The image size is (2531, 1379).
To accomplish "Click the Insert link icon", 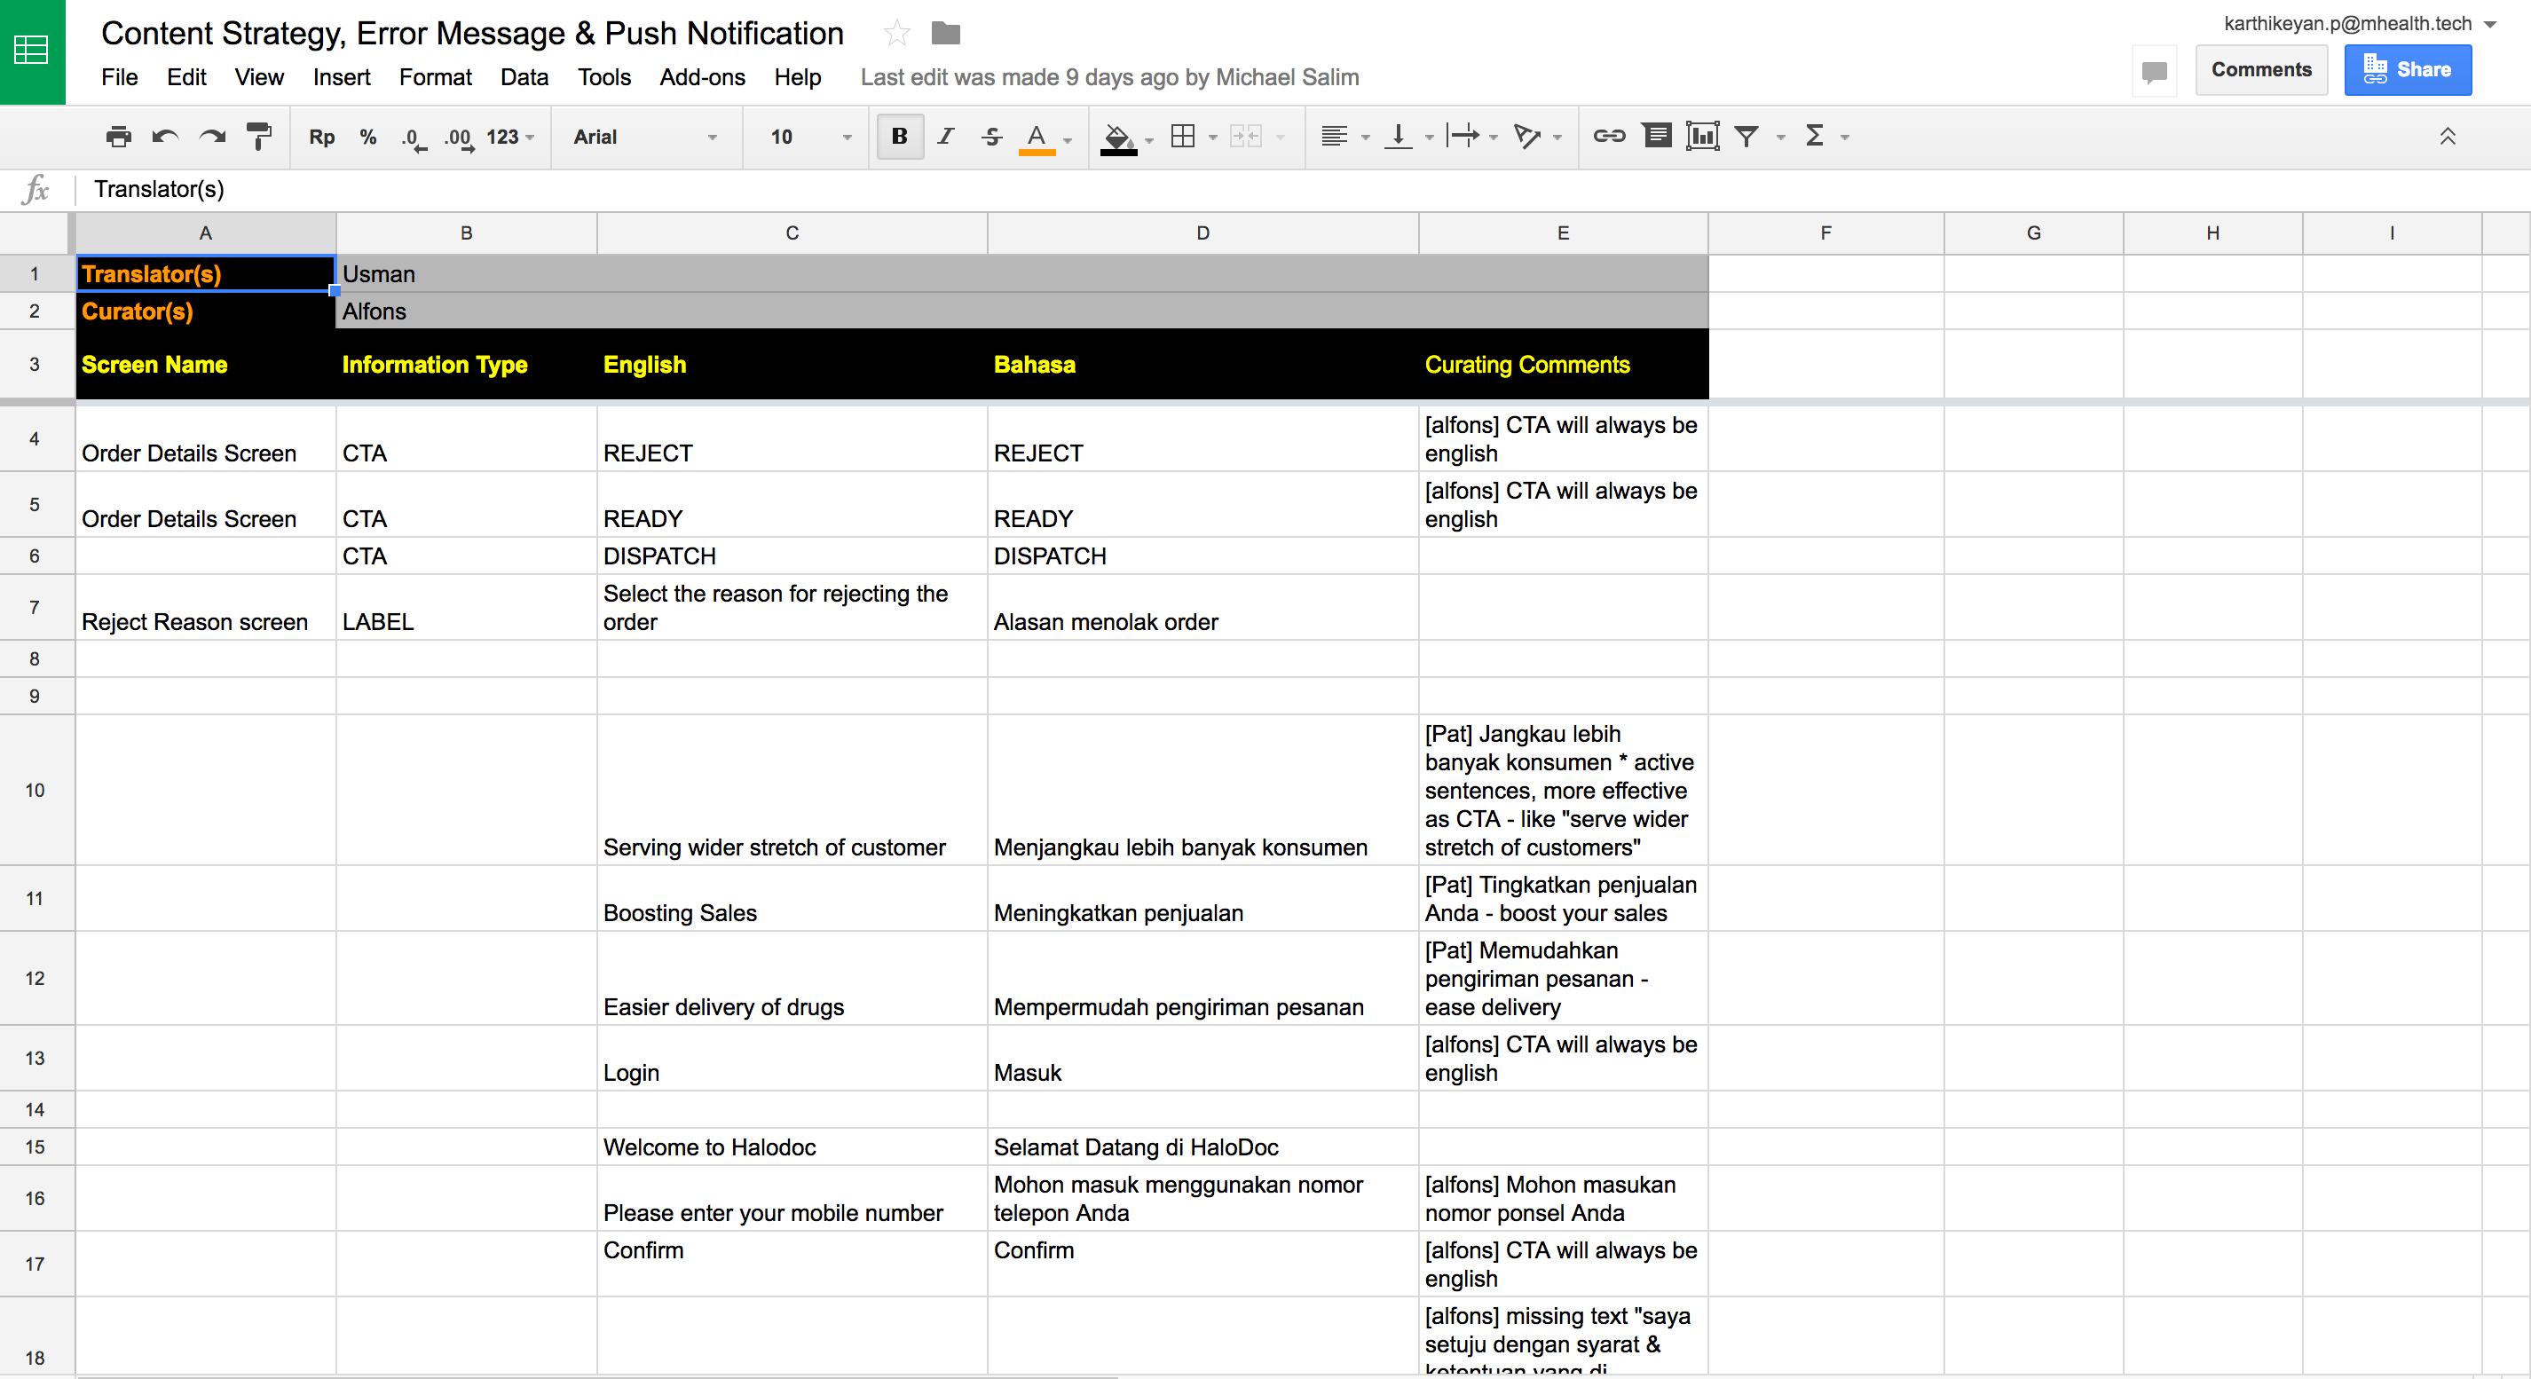I will tap(1608, 137).
